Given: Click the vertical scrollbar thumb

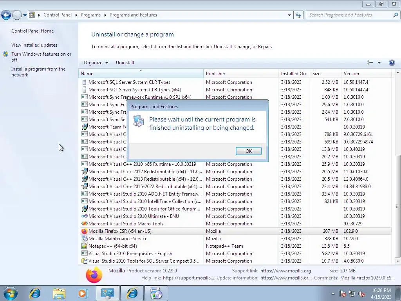Looking at the screenshot, I should pos(397,206).
